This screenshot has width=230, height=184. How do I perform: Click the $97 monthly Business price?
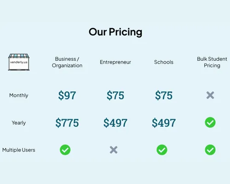point(67,95)
